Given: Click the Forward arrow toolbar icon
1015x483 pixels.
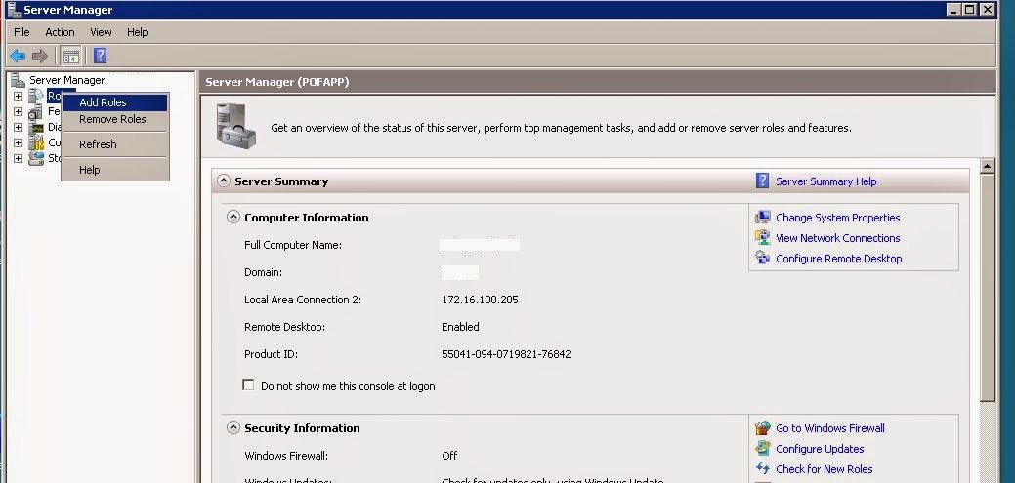Looking at the screenshot, I should 40,56.
